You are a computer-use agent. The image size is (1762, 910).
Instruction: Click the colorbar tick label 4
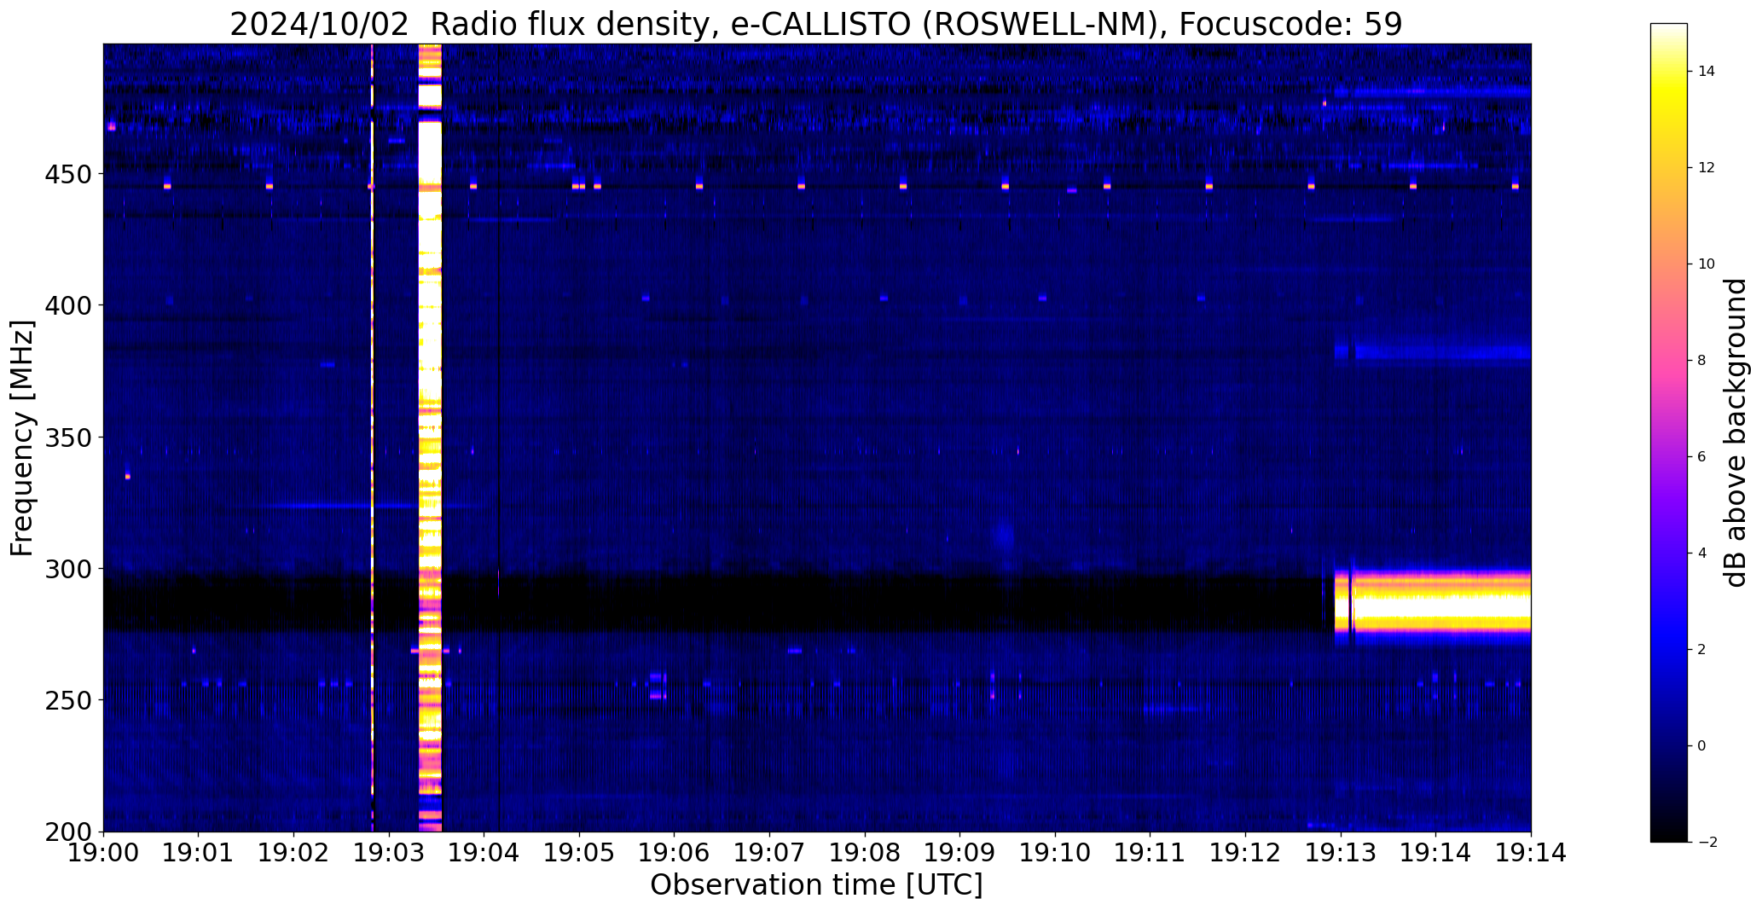[1702, 554]
